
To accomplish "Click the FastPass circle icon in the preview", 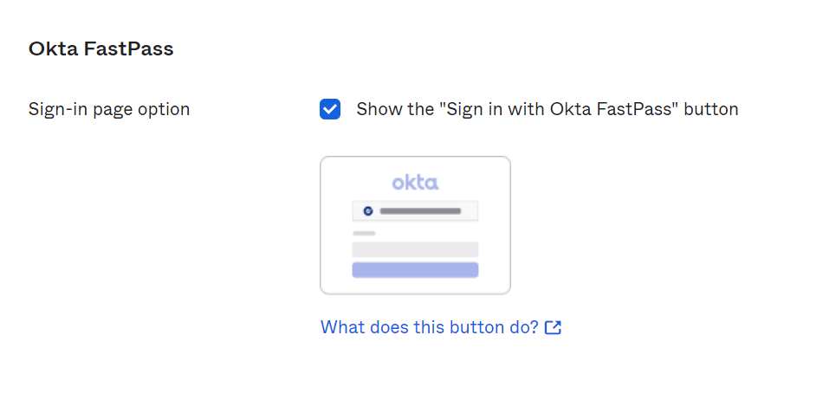I will click(368, 210).
